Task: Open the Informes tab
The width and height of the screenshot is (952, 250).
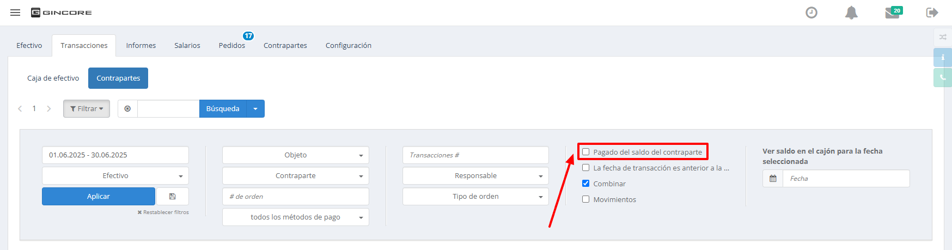Action: click(x=141, y=46)
